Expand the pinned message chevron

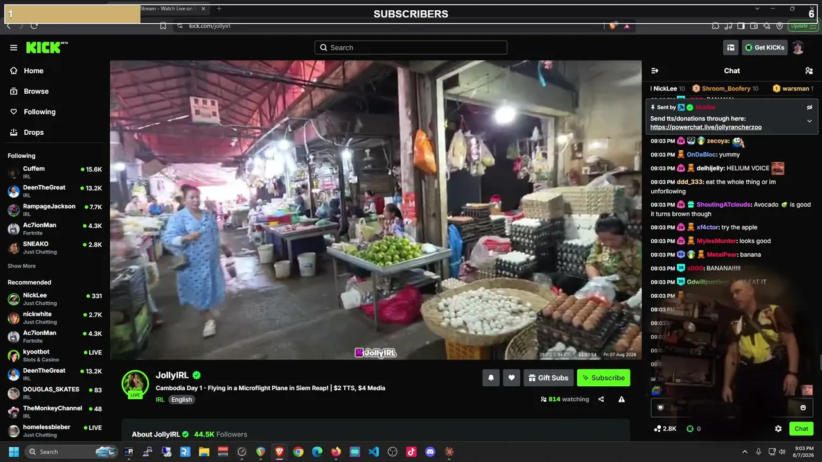[x=810, y=121]
